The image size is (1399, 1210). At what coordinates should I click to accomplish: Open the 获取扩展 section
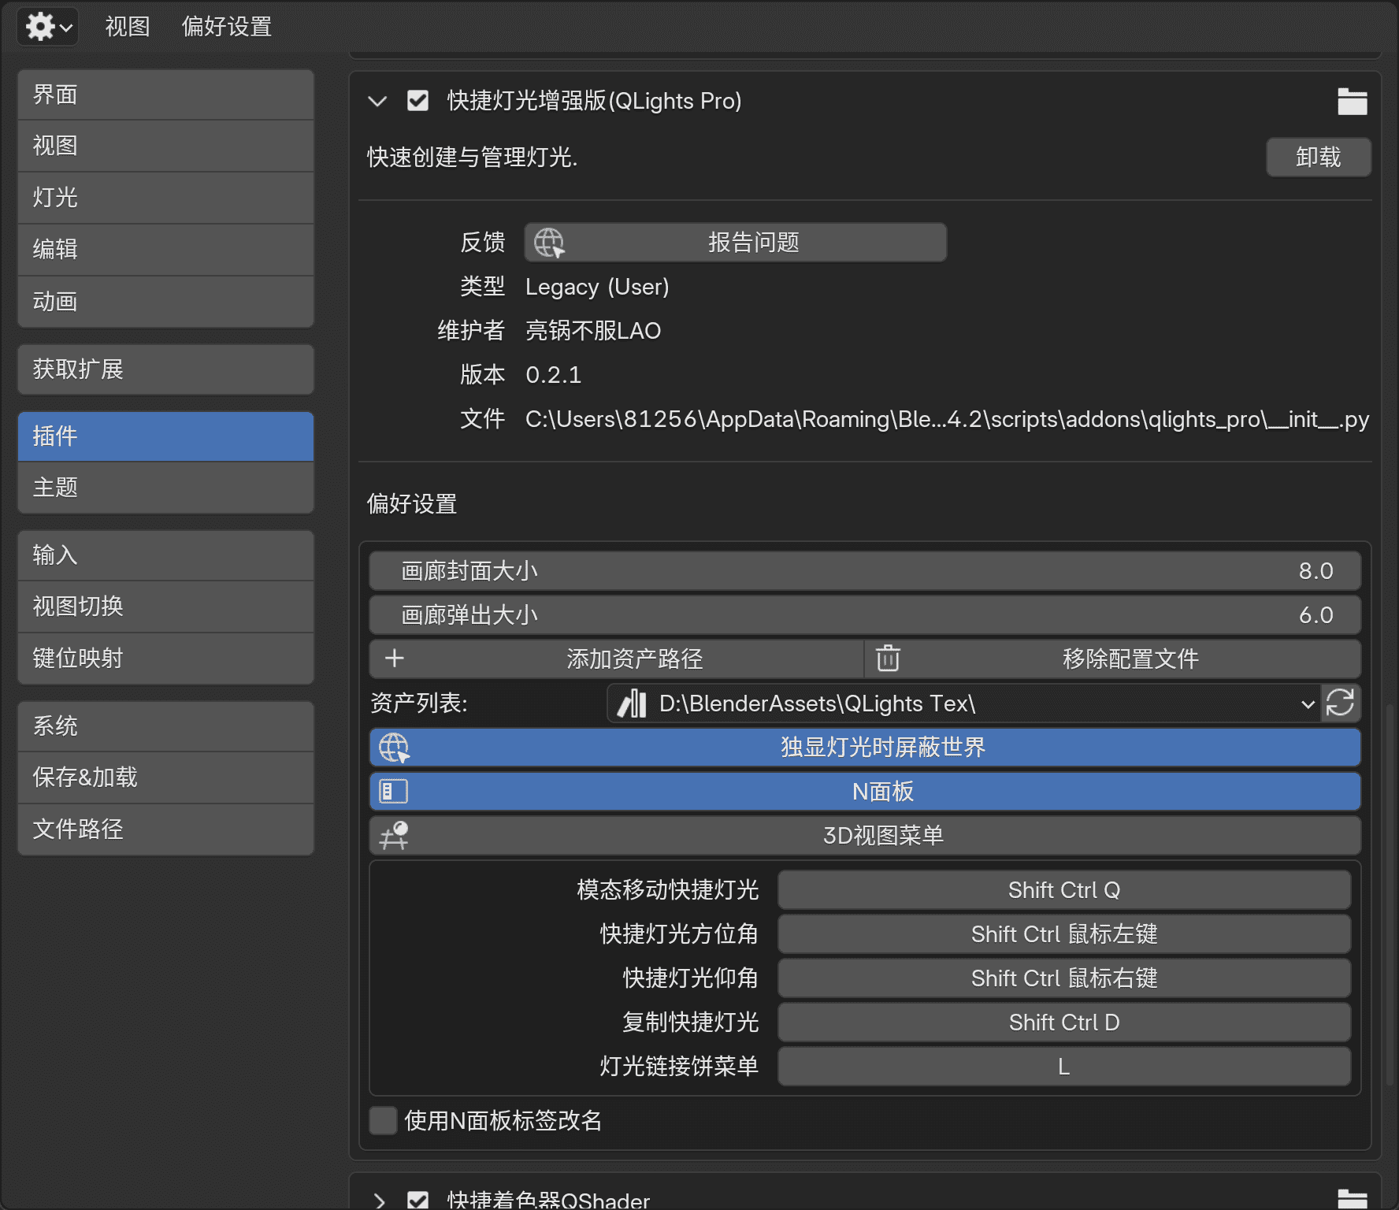[165, 369]
